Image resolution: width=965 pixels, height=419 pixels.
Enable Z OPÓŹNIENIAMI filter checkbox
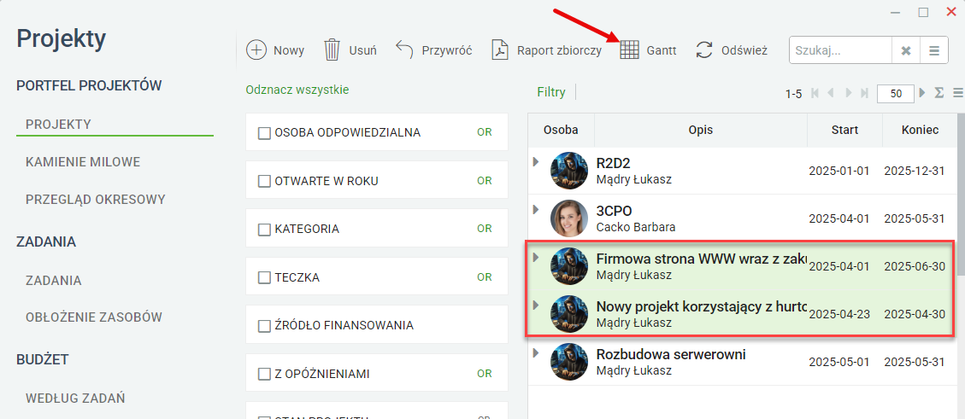click(x=264, y=374)
